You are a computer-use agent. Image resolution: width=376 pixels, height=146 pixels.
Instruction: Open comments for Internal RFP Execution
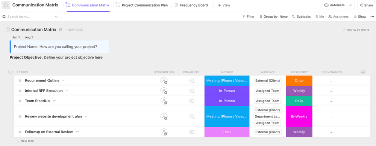point(192,91)
